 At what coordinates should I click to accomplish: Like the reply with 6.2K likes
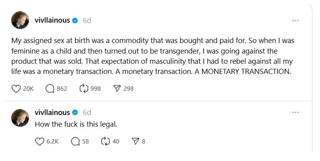(39, 141)
